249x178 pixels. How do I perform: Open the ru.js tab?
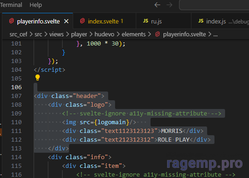click(x=163, y=21)
